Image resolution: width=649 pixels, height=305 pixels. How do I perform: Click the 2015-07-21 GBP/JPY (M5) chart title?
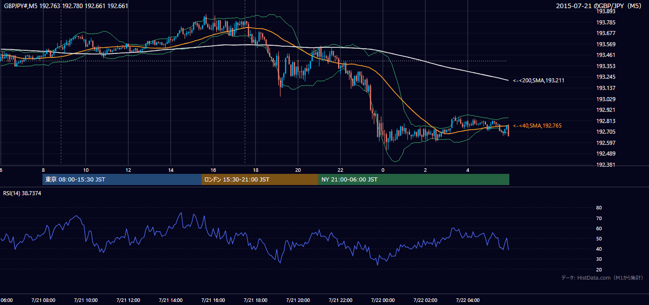[600, 6]
